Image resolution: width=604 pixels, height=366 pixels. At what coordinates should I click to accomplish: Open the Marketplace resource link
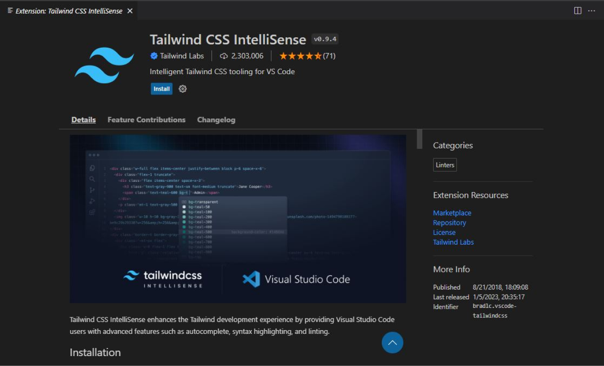pos(452,213)
